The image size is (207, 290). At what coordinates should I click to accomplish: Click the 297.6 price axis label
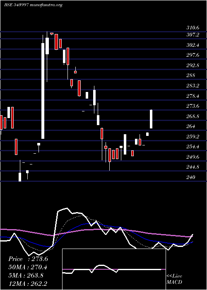click(193, 55)
